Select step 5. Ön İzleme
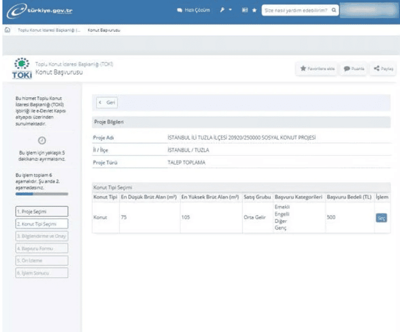Viewport: 400px width, 332px height. click(x=42, y=261)
